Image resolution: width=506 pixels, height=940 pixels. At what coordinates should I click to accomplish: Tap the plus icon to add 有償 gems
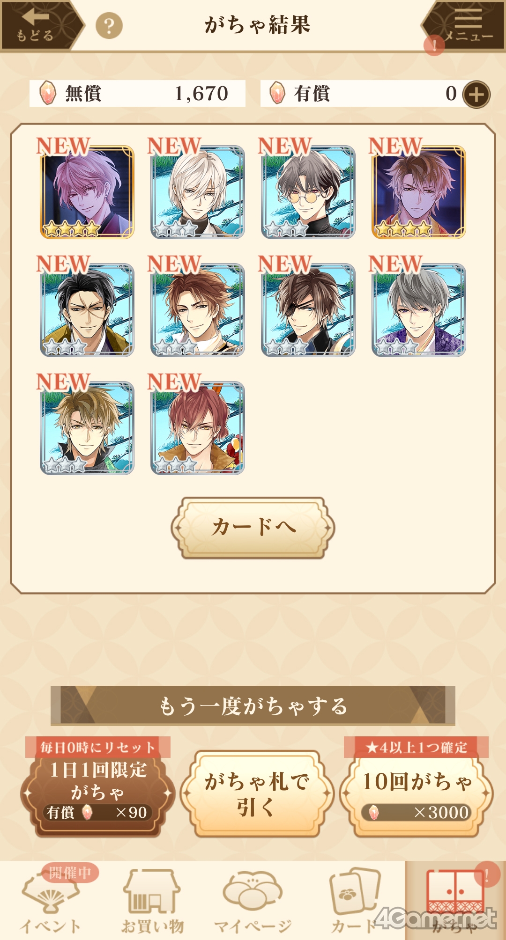[x=476, y=95]
